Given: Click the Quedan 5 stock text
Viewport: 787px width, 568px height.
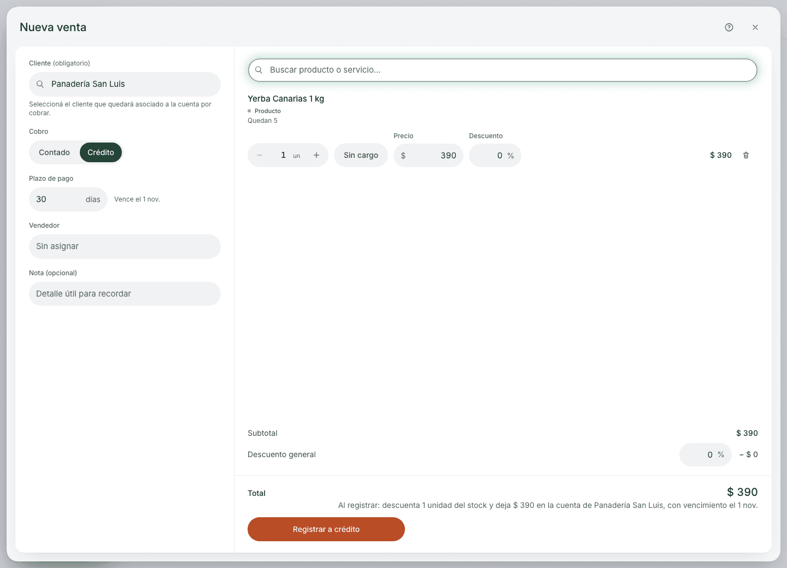Looking at the screenshot, I should (262, 121).
